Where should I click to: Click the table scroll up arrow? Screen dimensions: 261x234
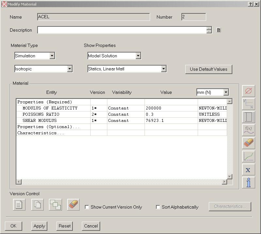[x=230, y=101]
